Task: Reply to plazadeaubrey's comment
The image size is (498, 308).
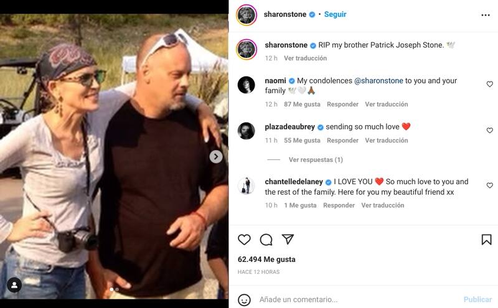Action: coord(342,141)
